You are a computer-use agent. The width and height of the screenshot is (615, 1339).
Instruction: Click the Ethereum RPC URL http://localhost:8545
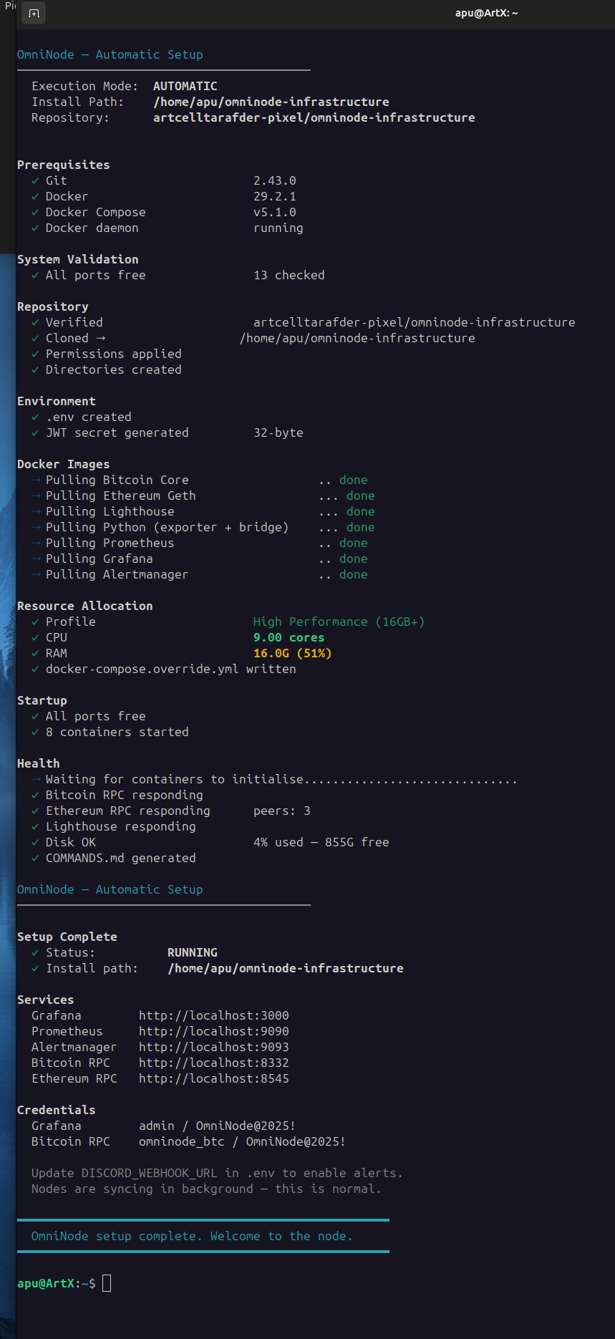click(214, 1078)
